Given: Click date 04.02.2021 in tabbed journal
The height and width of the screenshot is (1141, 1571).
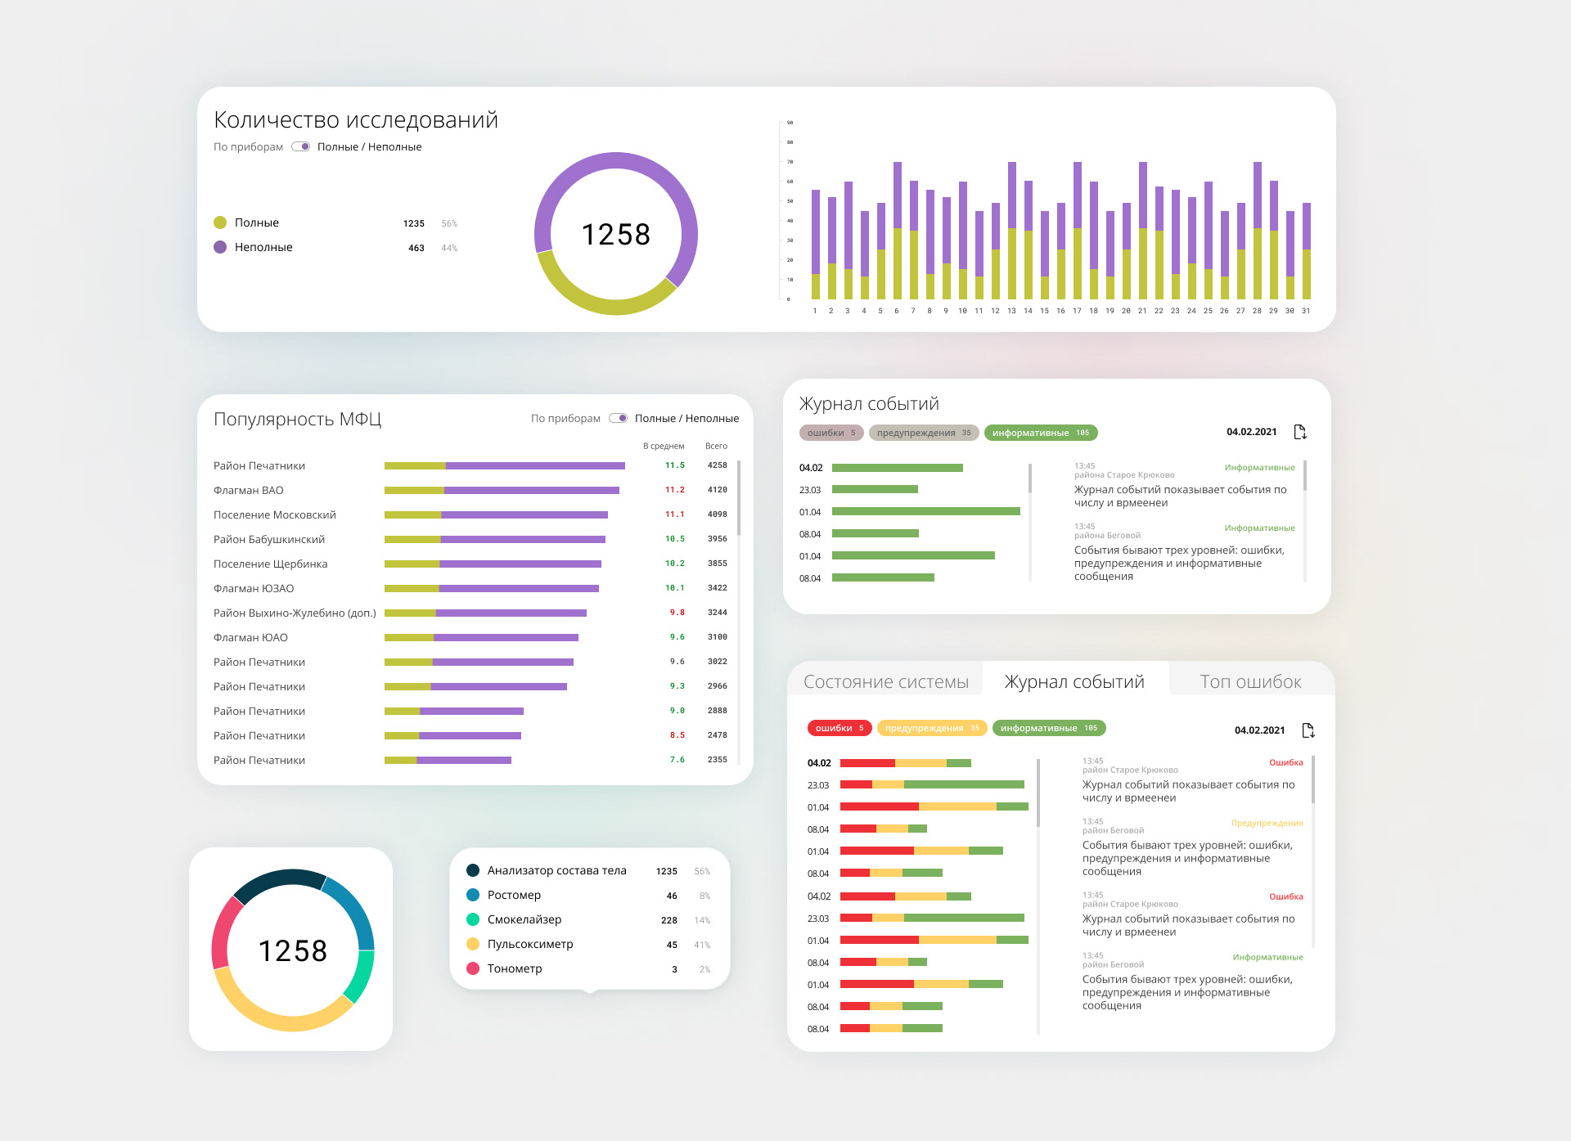Looking at the screenshot, I should 1259,730.
